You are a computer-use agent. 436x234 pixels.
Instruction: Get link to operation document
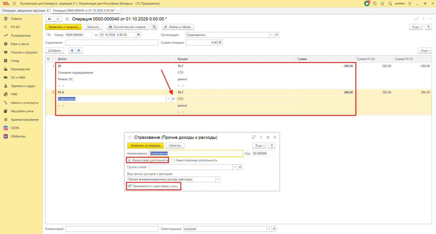pos(416,19)
